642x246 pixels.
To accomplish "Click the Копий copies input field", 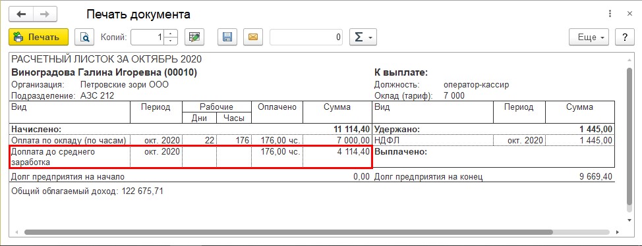I will [148, 37].
